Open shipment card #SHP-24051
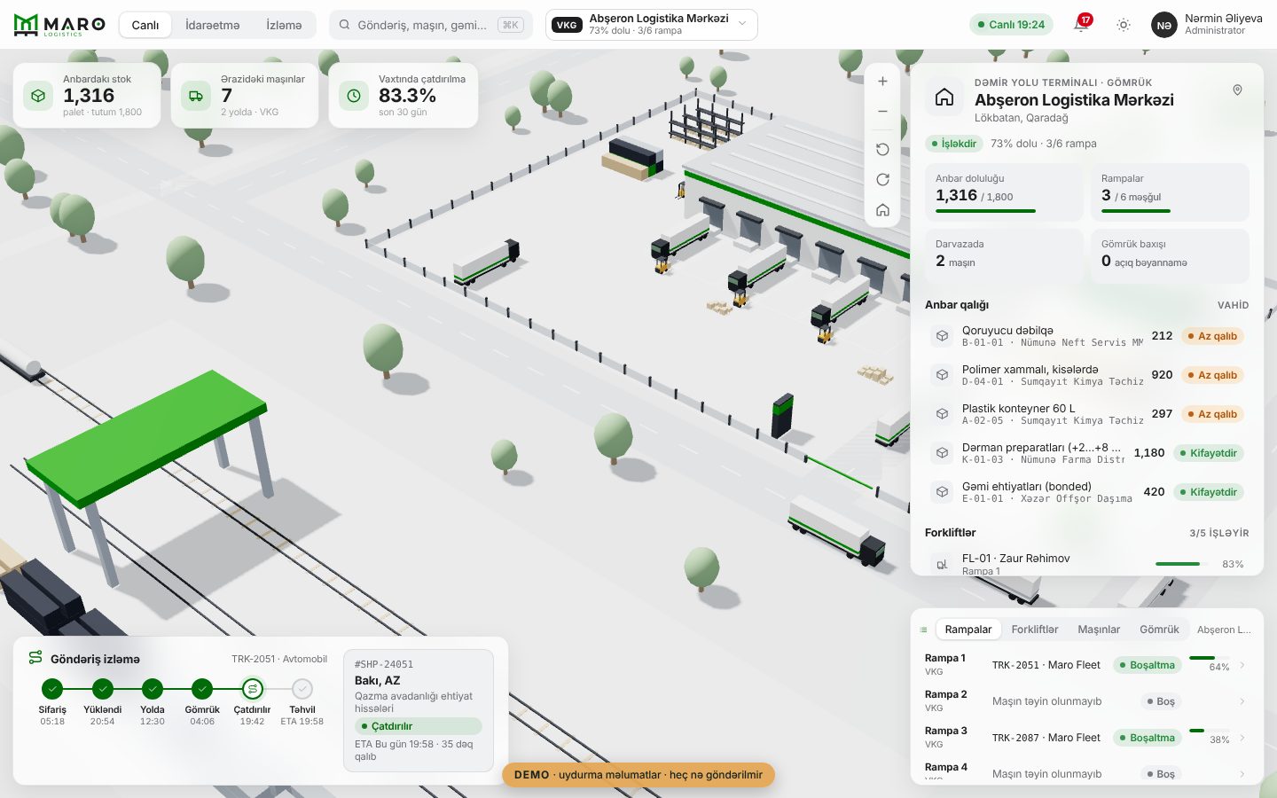 click(x=418, y=710)
